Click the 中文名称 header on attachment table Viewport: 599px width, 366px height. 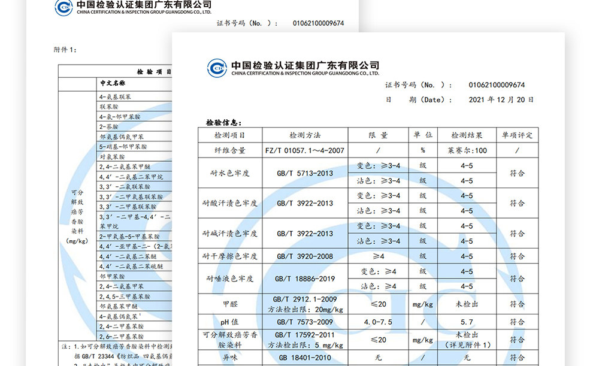pyautogui.click(x=113, y=83)
